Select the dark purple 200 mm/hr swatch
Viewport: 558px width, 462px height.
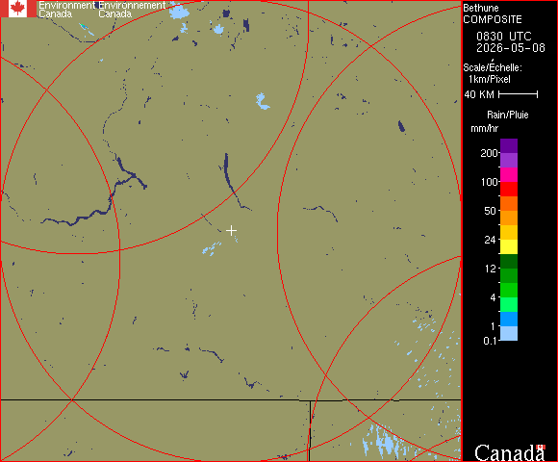pos(509,146)
